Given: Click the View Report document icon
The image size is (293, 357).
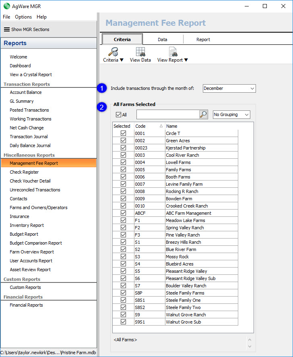Looking at the screenshot, I should point(173,52).
